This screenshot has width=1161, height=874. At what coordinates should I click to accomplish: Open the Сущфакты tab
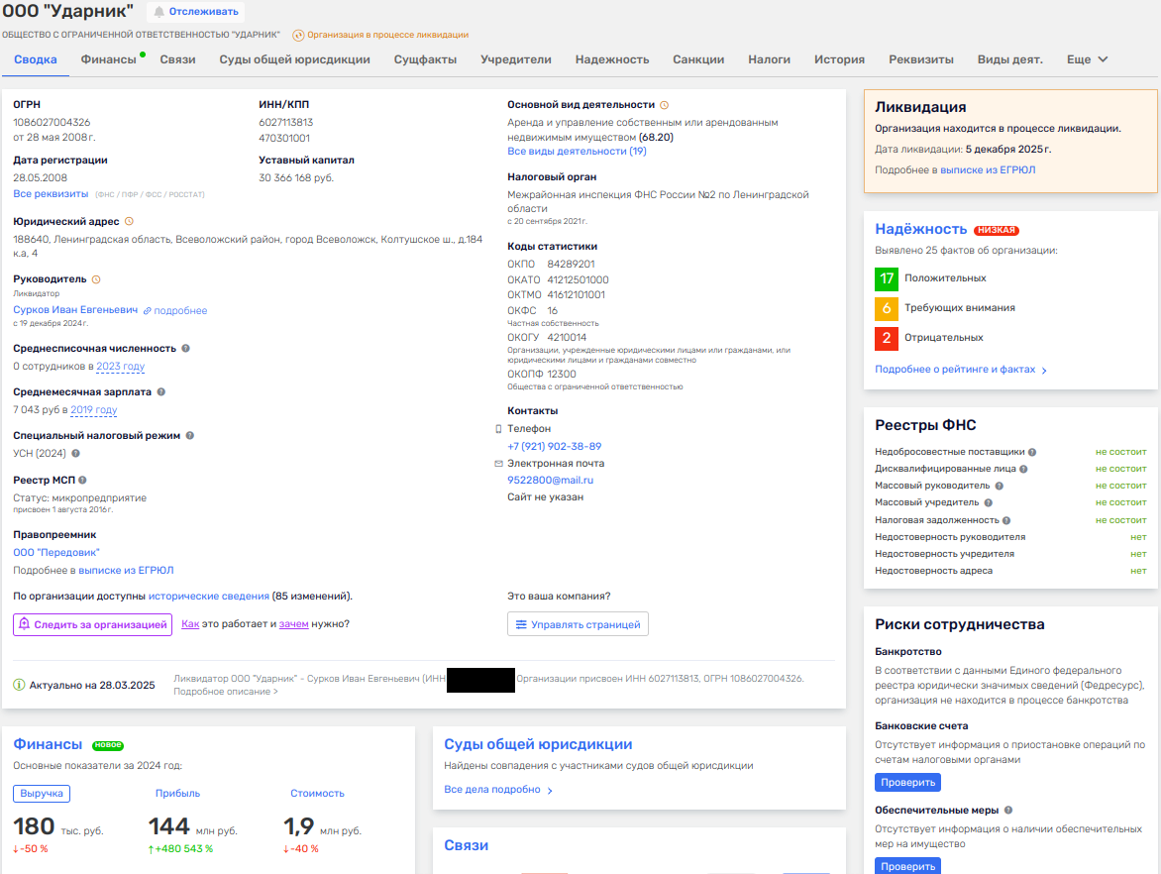pos(425,59)
